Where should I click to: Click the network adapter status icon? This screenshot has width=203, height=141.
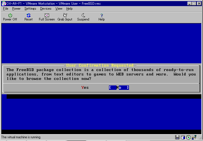tap(194, 137)
